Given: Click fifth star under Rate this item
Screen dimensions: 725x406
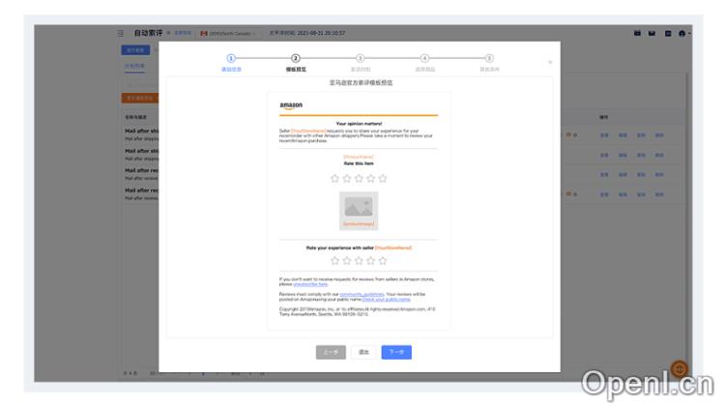Looking at the screenshot, I should [383, 179].
